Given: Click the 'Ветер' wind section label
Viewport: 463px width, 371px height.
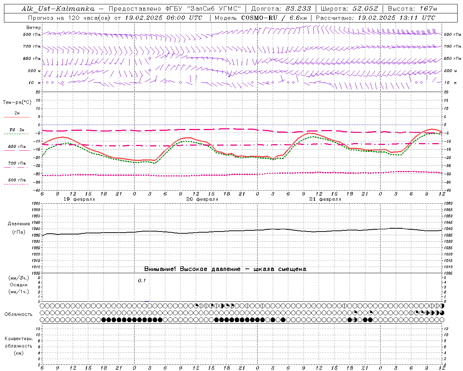Looking at the screenshot, I should click(33, 28).
